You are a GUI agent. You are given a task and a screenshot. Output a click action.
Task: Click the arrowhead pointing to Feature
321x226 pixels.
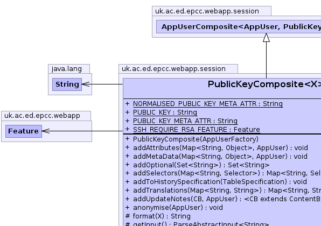(46, 131)
